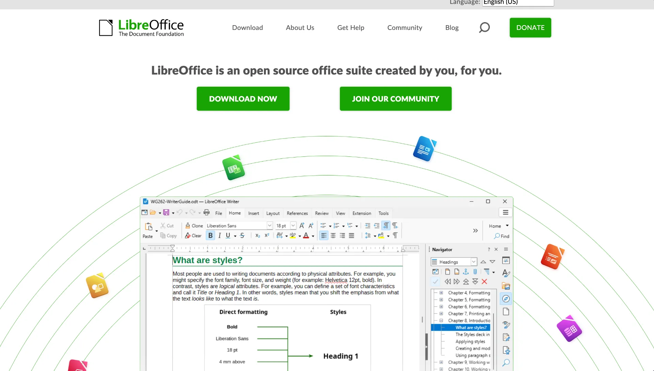Viewport: 654px width, 371px height.
Task: Switch to the Insert tab in Writer
Action: [253, 213]
